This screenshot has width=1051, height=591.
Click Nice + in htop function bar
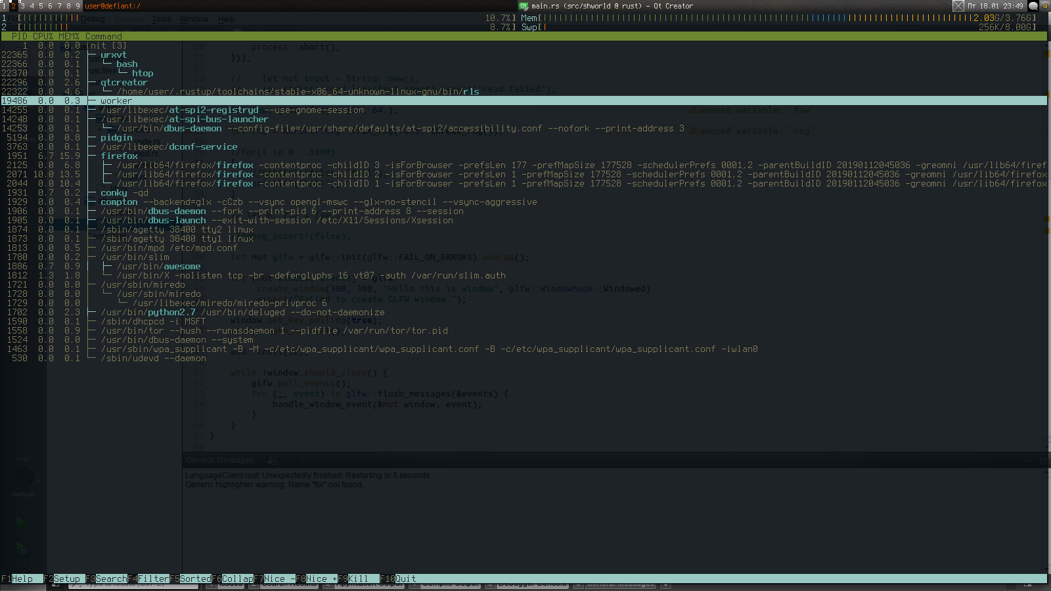317,579
